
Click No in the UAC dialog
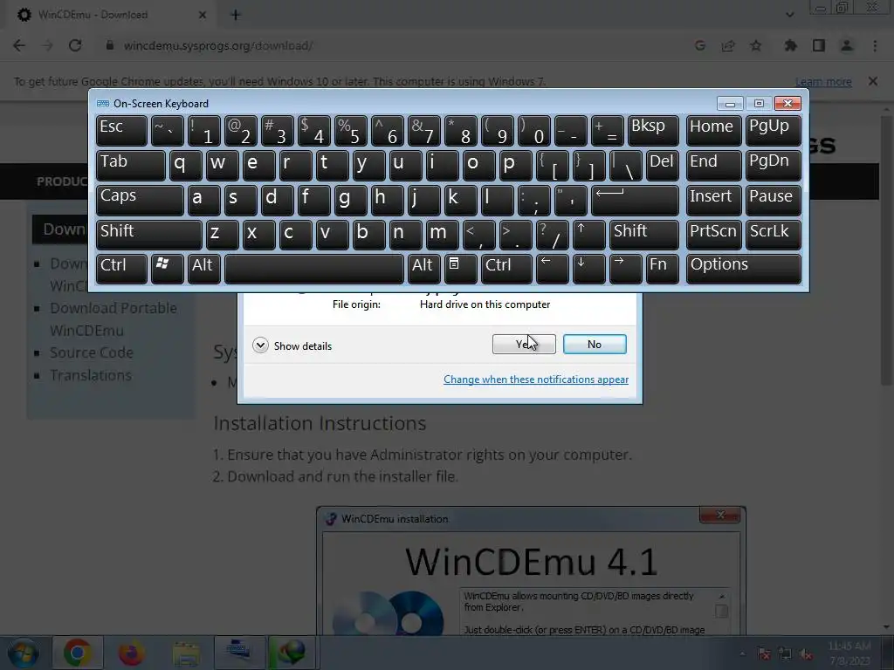click(594, 344)
